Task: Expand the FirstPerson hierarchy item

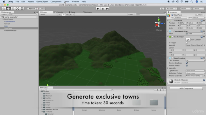Action: point(3,19)
